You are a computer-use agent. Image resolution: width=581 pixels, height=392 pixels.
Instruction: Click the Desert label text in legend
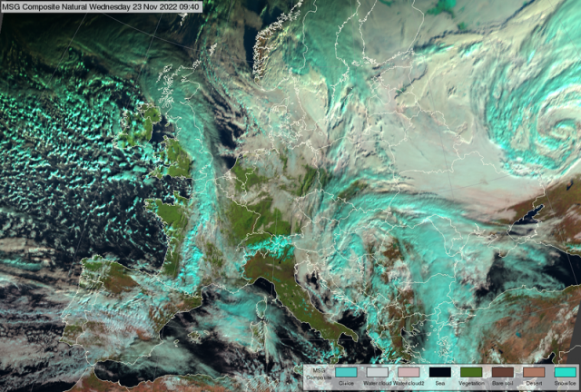pyautogui.click(x=534, y=385)
